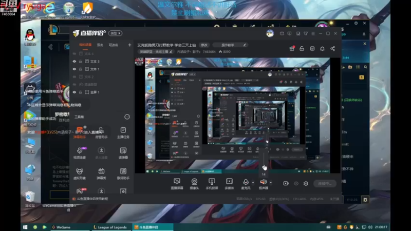Toggle the lock icon on the 文本 3 layer
Screen dimensions: 411x231
81,61
